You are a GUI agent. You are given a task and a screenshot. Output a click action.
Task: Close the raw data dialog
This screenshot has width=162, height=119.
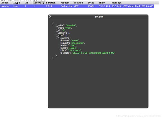click(x=50, y=16)
